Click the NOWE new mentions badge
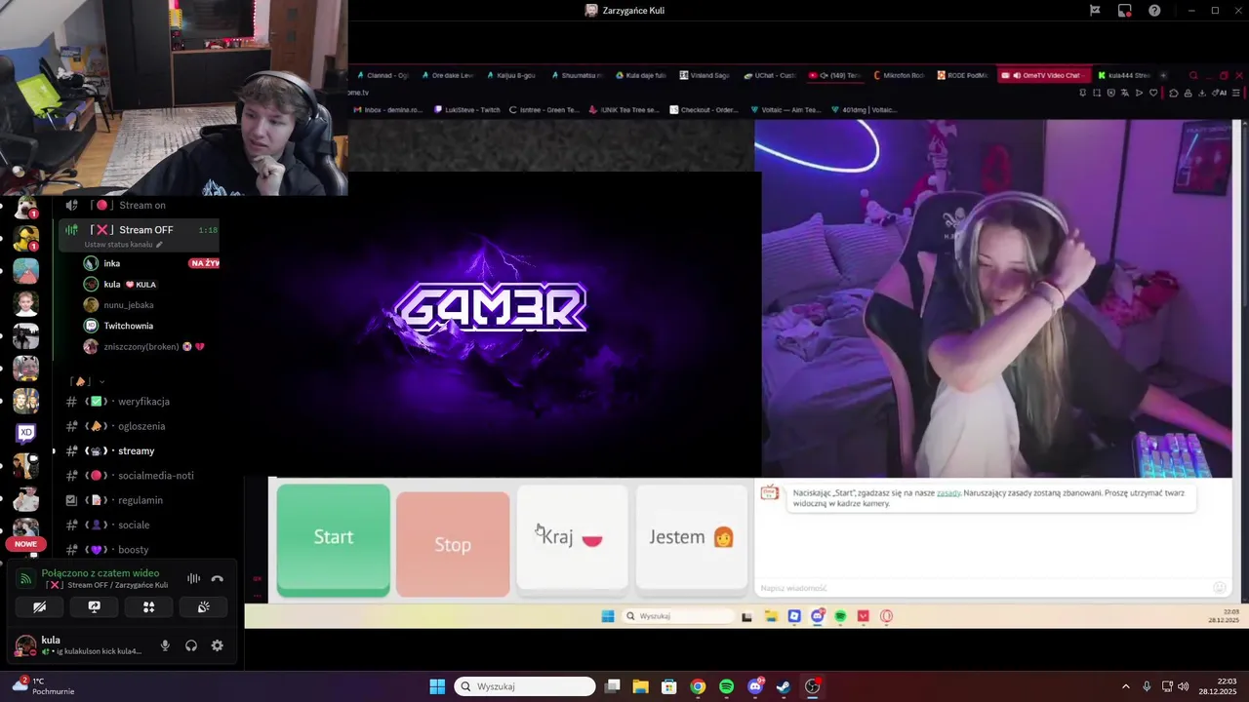 click(x=25, y=544)
